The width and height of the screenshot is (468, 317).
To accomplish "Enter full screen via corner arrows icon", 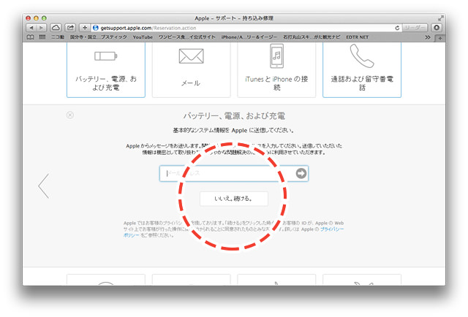I will 440,18.
